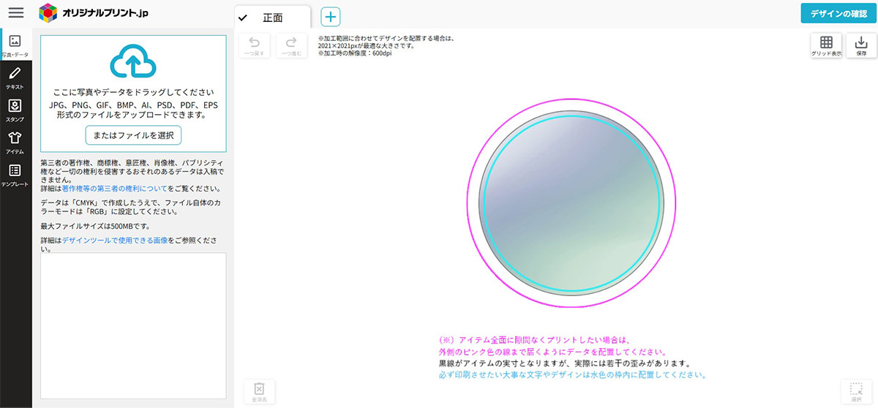This screenshot has width=878, height=408.
Task: Click the cloud upload icon
Action: coord(133,63)
